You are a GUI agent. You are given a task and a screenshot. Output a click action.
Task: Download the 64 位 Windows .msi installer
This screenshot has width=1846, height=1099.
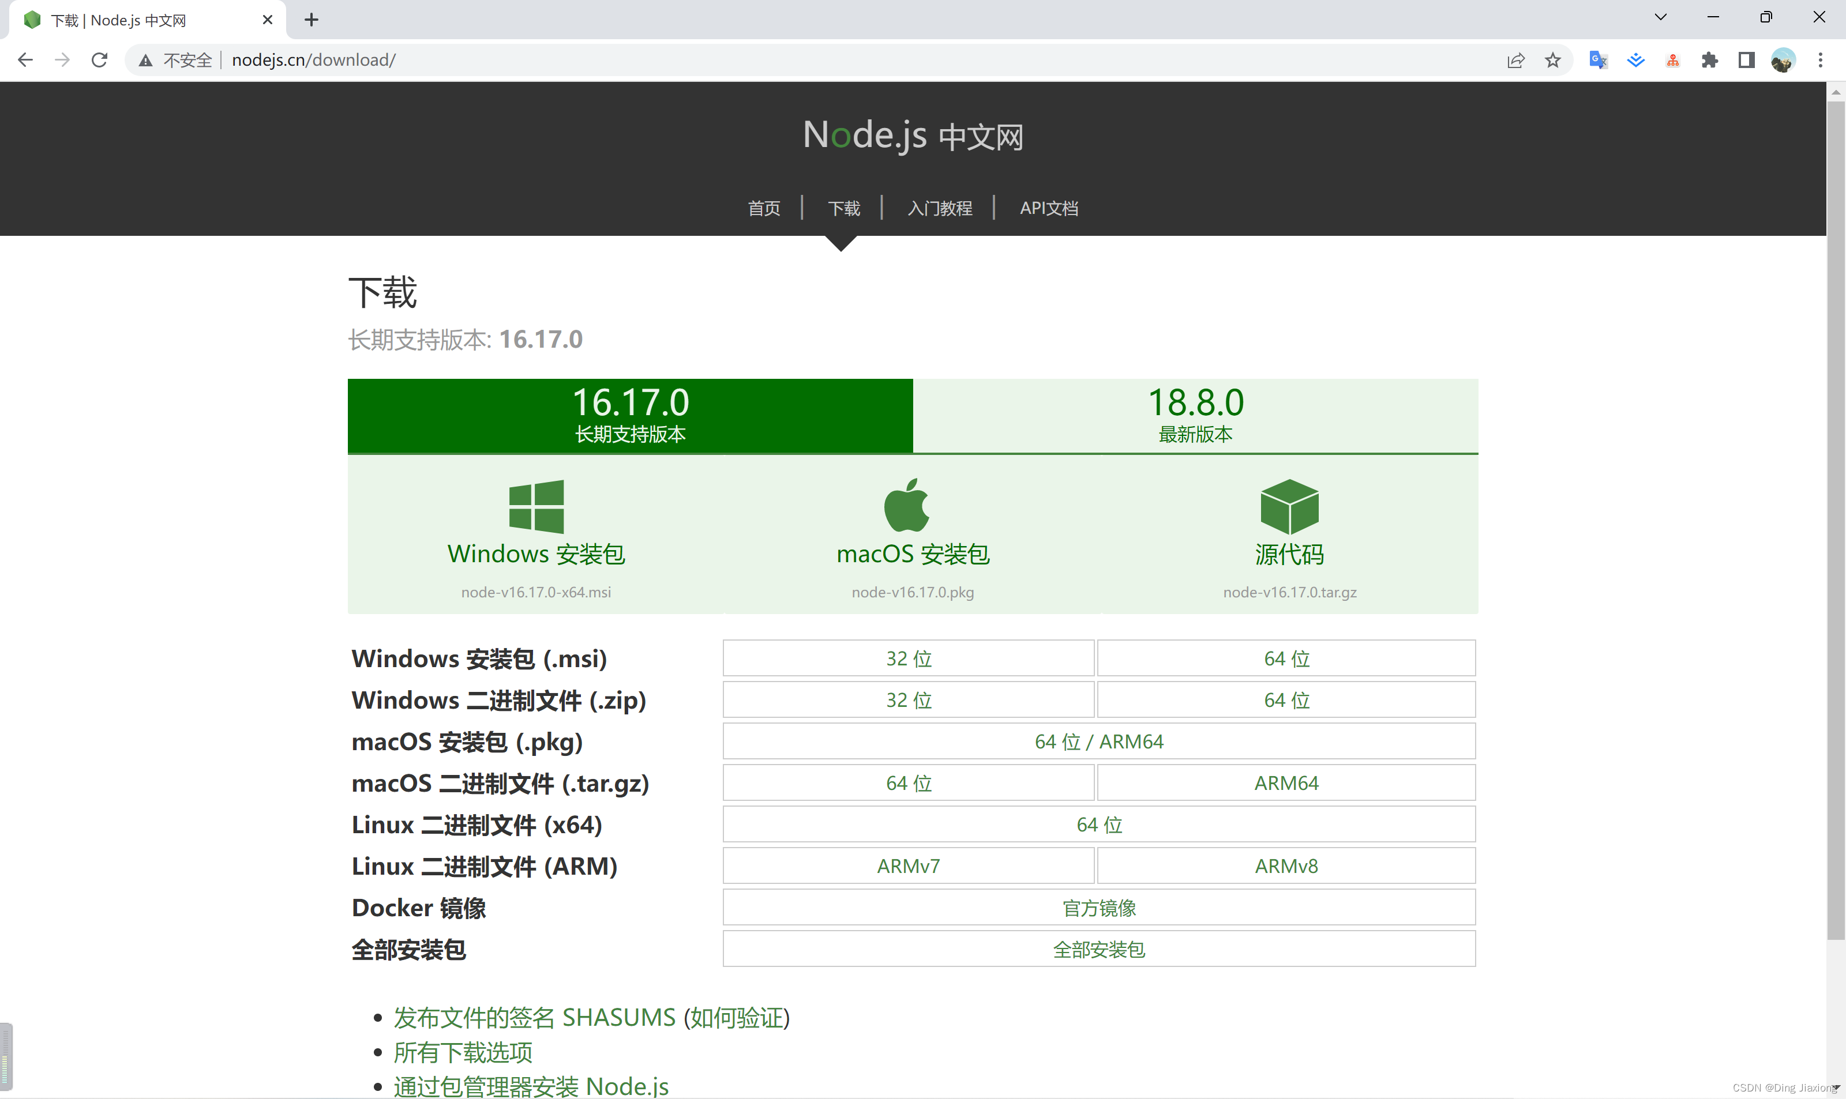pyautogui.click(x=1286, y=658)
